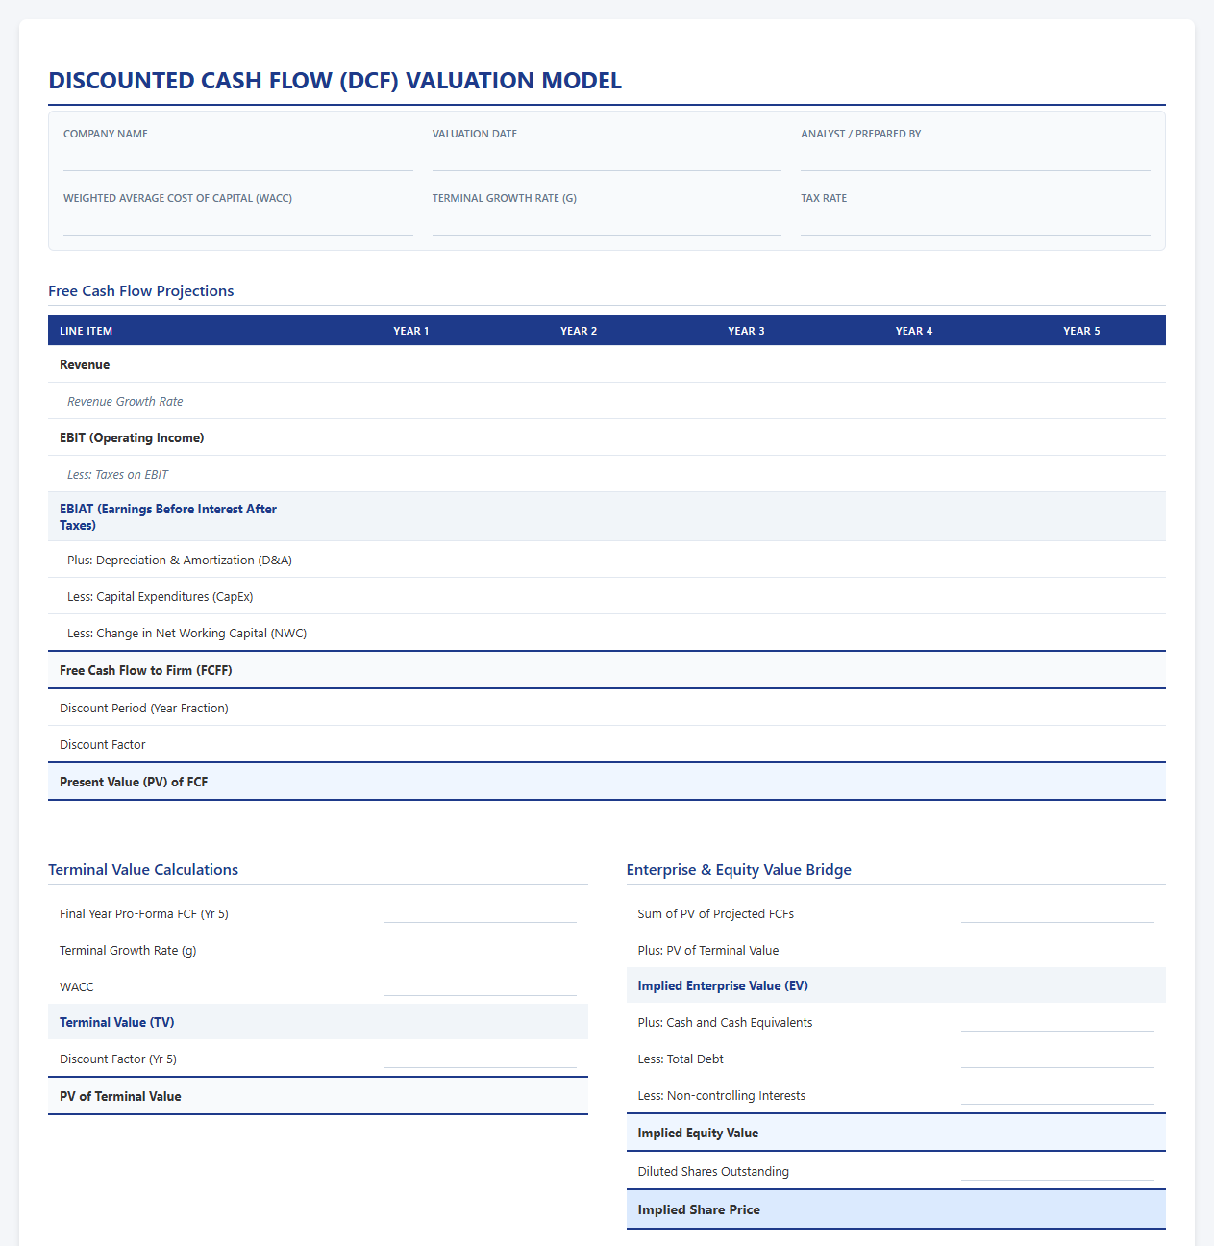
Task: Click the Cash and Cash Equivalents input
Action: pyautogui.click(x=1057, y=1022)
